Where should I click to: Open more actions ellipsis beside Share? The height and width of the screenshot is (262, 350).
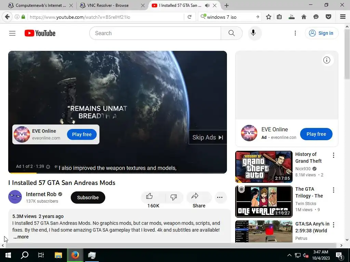pos(220,198)
